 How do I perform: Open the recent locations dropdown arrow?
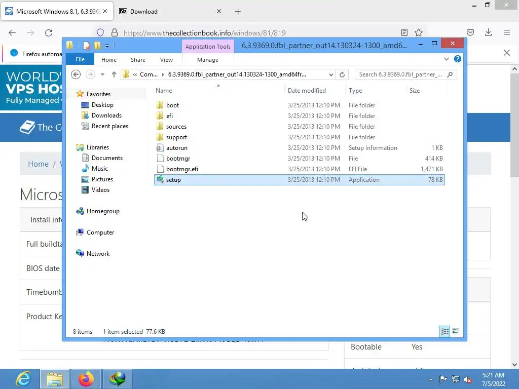click(x=102, y=74)
